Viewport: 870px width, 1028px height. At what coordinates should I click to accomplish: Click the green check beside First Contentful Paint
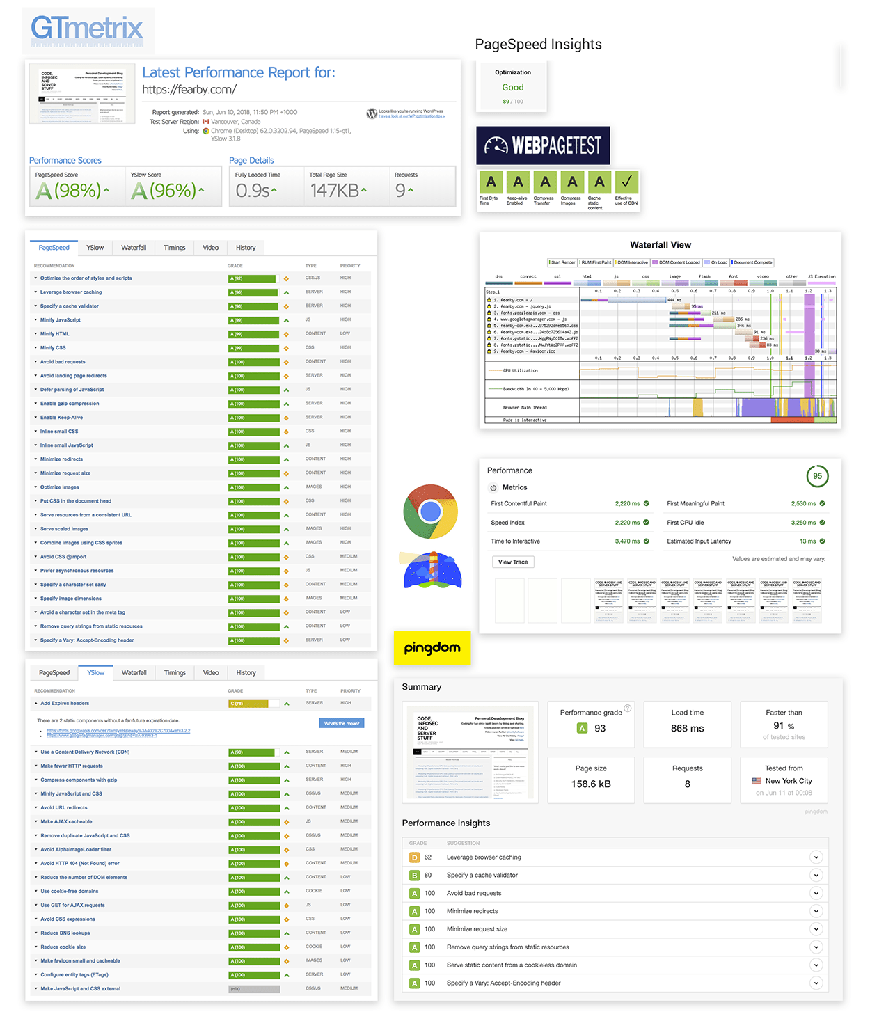point(647,503)
